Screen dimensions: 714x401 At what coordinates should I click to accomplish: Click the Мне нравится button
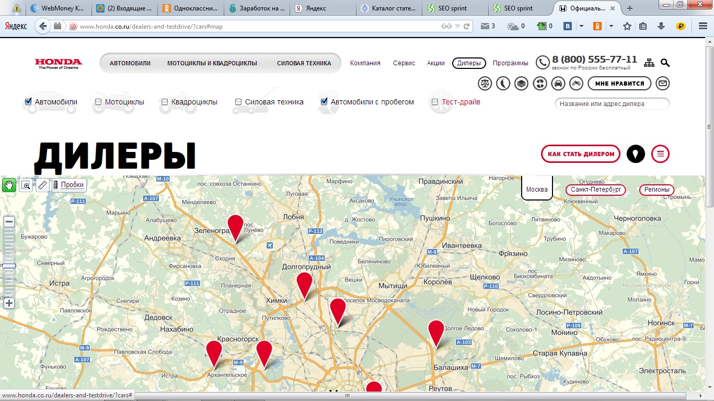click(619, 83)
